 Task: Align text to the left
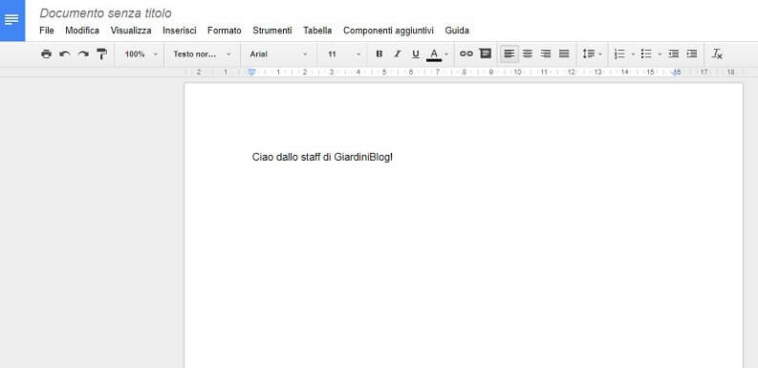509,54
